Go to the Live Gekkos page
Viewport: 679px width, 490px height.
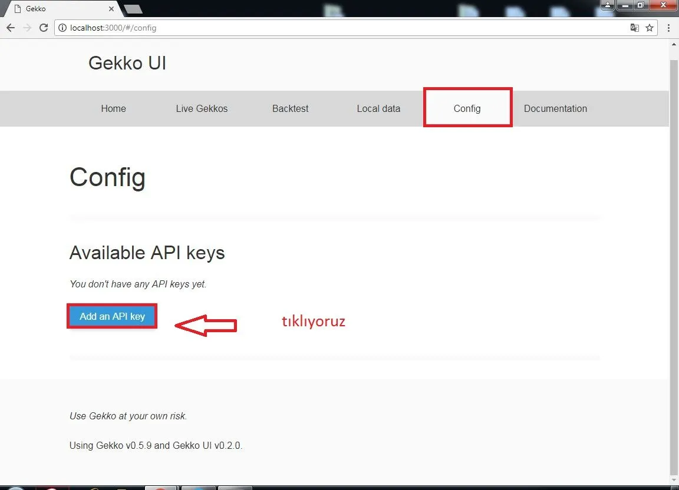pos(202,108)
